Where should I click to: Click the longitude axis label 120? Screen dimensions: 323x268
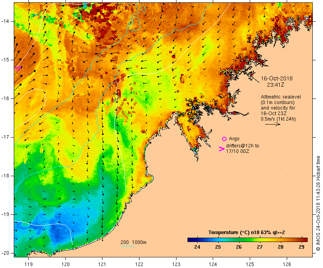[x=65, y=264]
